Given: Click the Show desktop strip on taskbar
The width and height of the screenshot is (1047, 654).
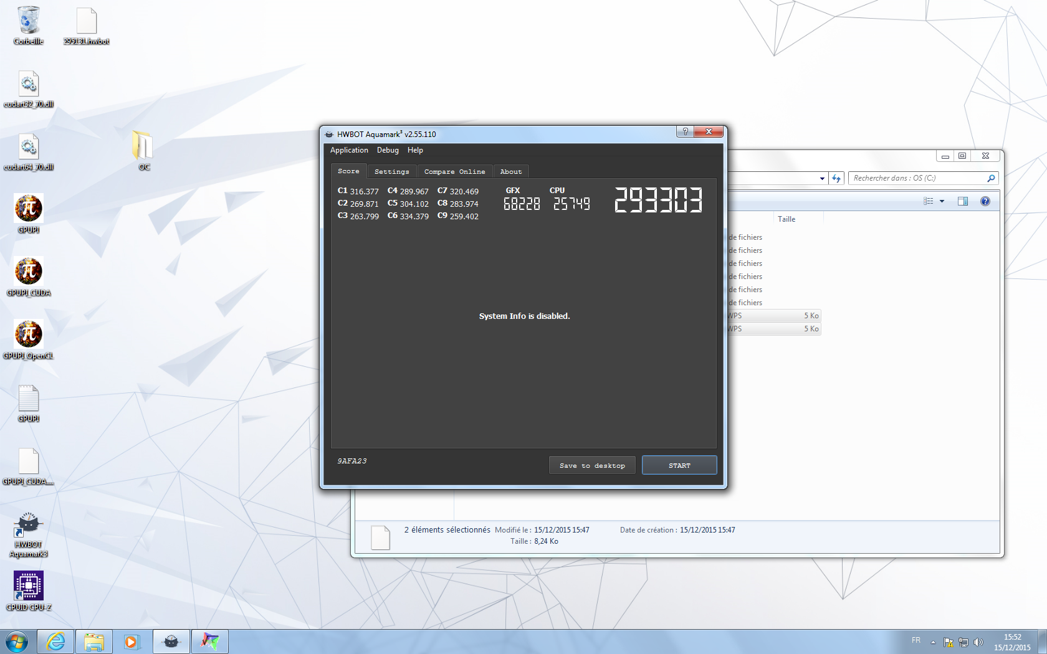Looking at the screenshot, I should [1042, 642].
